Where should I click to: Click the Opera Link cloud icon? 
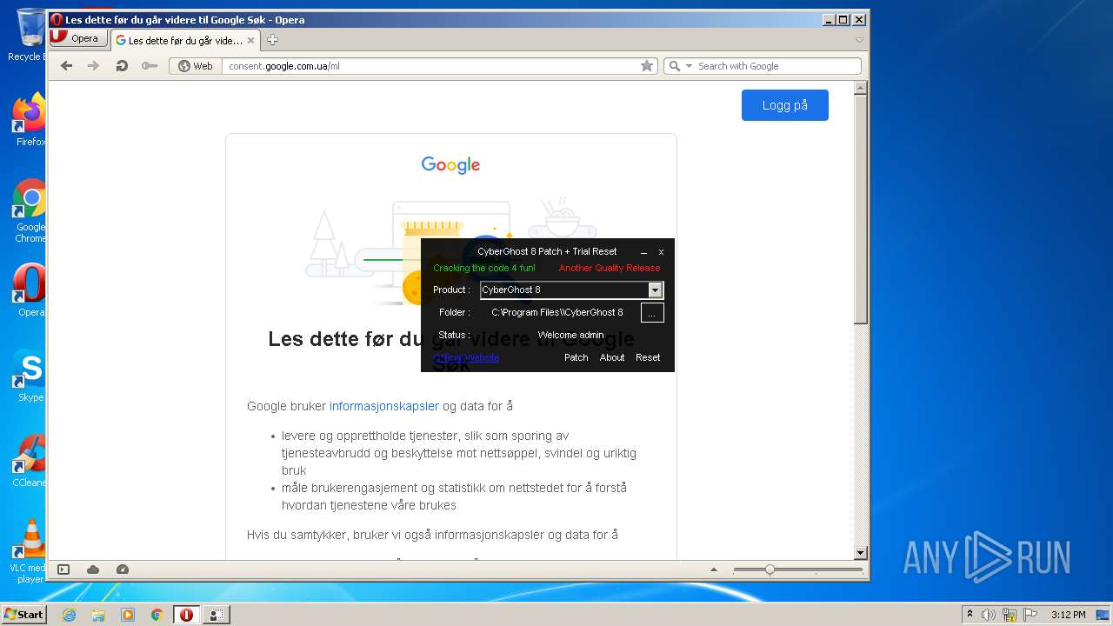(x=93, y=569)
